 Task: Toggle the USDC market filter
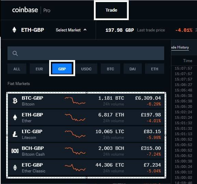86,69
